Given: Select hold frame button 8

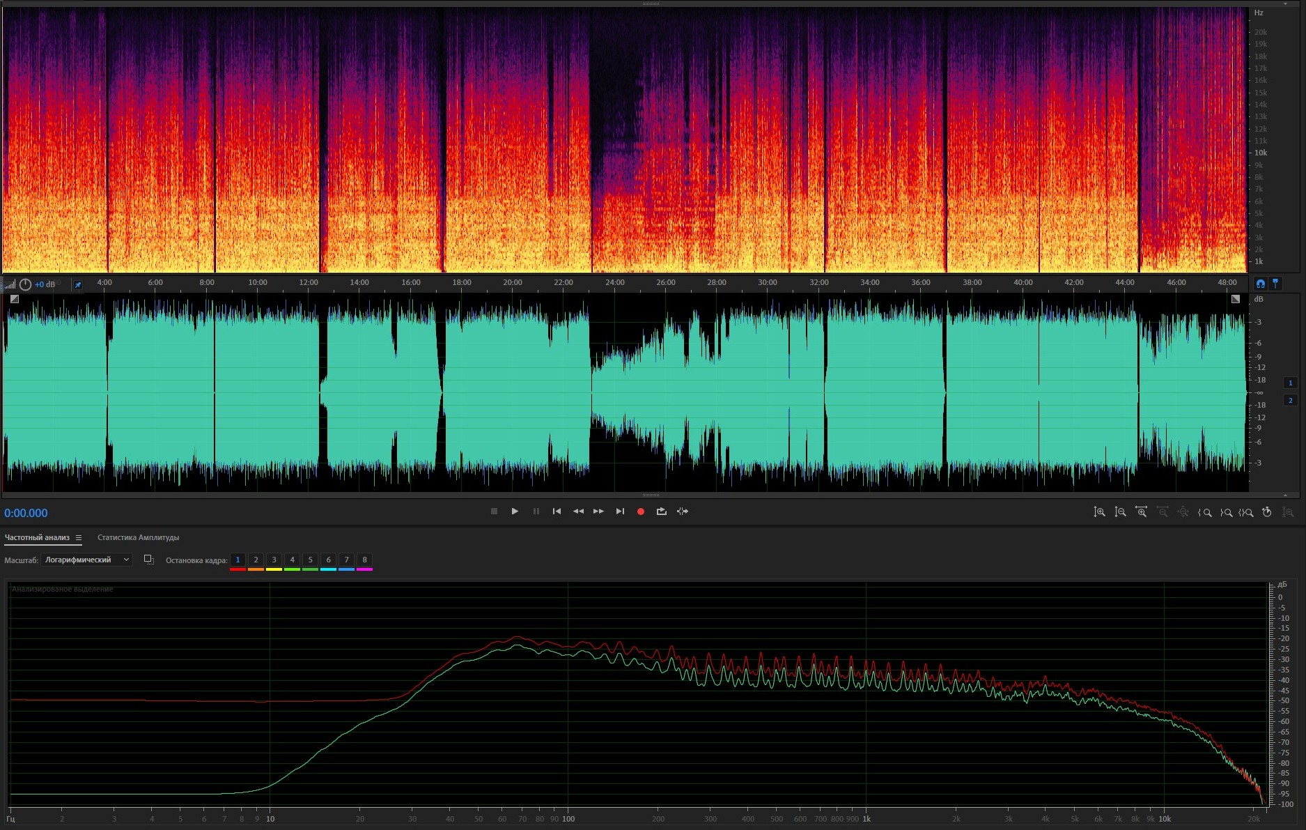Looking at the screenshot, I should 364,560.
